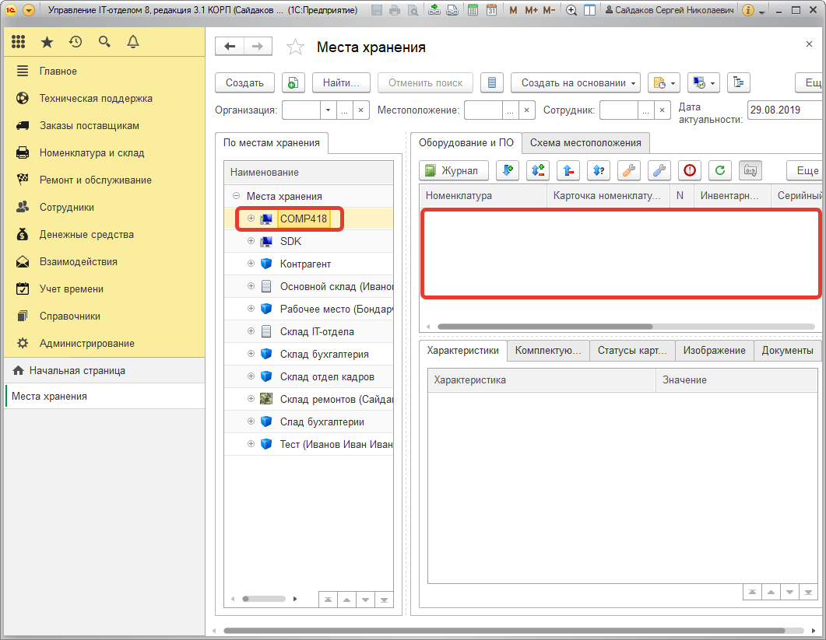Click the green-plus down-arrow receipt icon
This screenshot has width=826, height=640.
click(508, 170)
